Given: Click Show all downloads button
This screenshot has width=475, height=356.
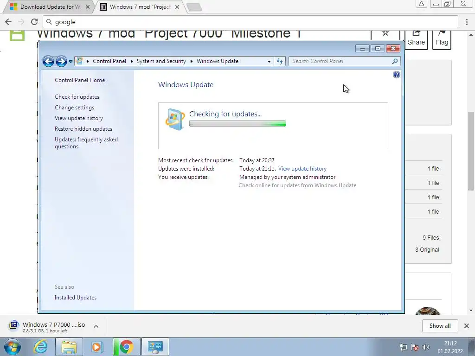Looking at the screenshot, I should coord(440,326).
